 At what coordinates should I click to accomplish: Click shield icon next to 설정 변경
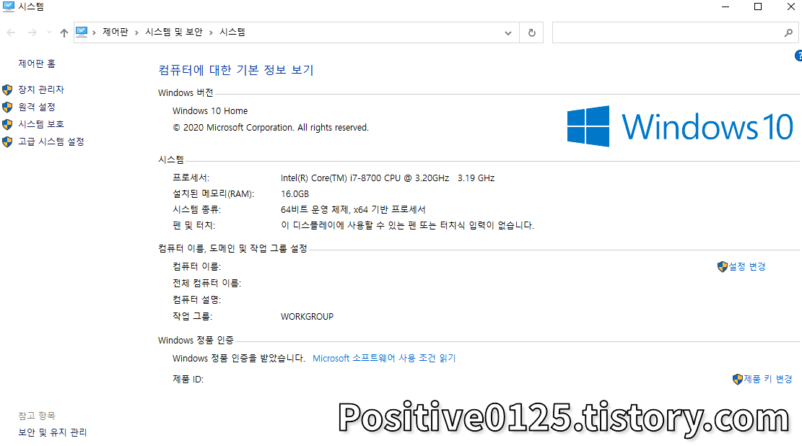click(x=722, y=266)
